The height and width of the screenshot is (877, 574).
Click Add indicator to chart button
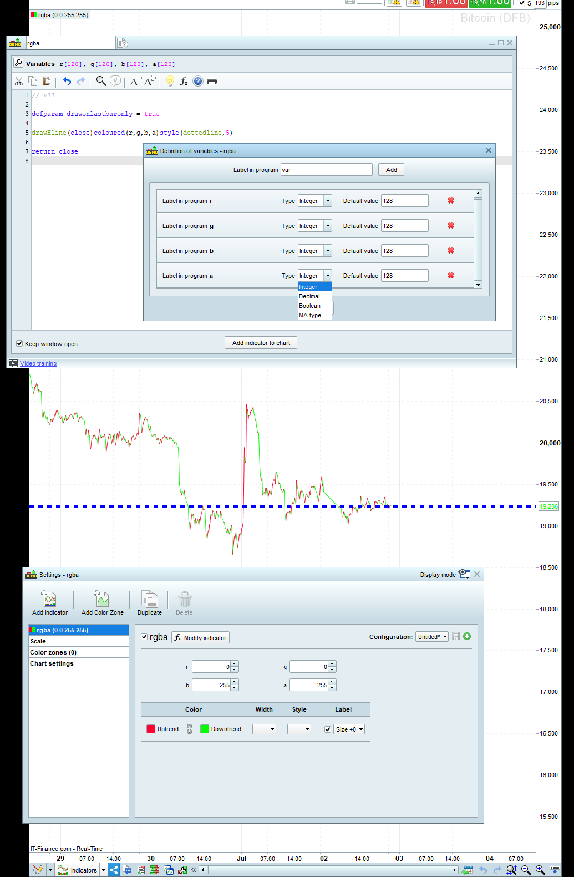click(x=261, y=343)
